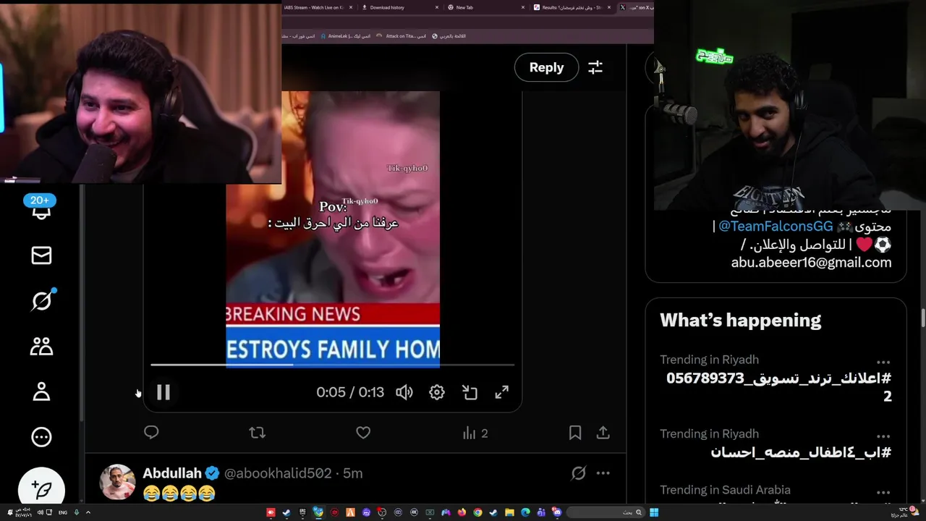Open the اب_٤اطفال_منصه_احسان trending hashtag

tap(801, 452)
